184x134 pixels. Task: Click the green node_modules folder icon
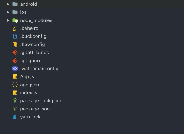15,20
